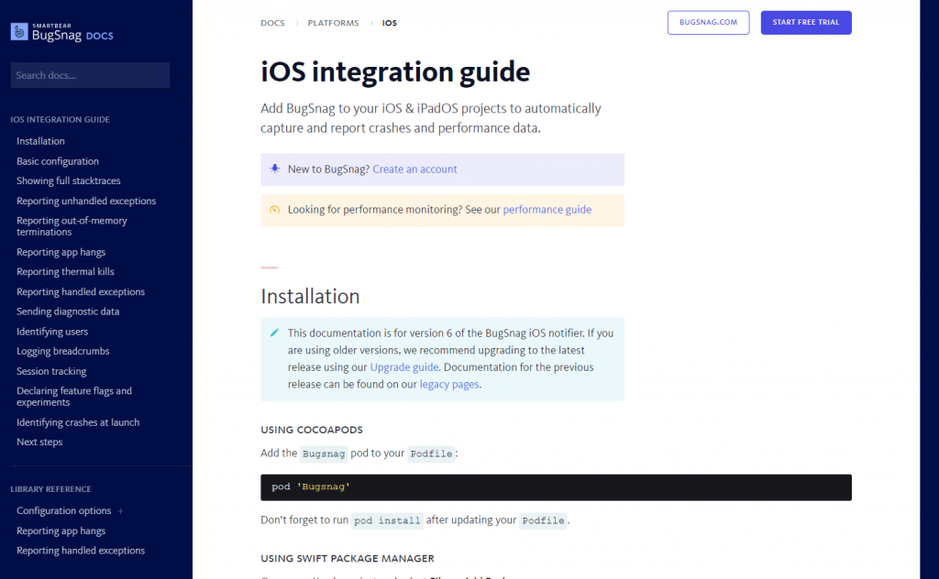939x579 pixels.
Task: Open Reporting thermal kills item
Action: point(65,271)
